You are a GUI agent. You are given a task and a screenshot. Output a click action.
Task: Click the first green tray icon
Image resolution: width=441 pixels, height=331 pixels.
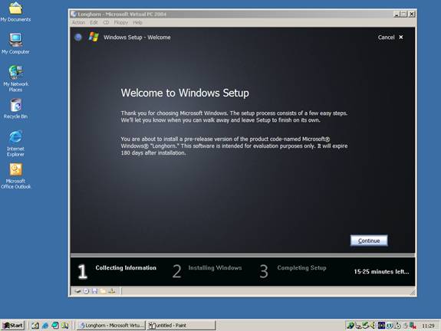[x=350, y=326]
